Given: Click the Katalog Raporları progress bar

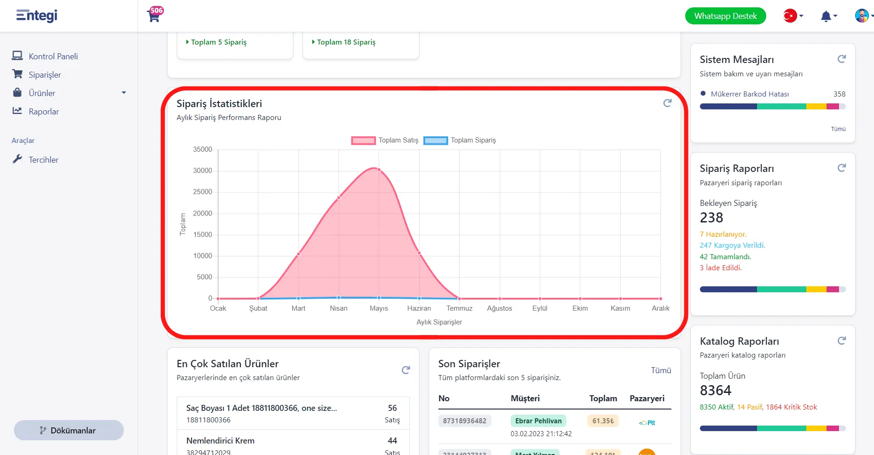Looking at the screenshot, I should (x=773, y=428).
